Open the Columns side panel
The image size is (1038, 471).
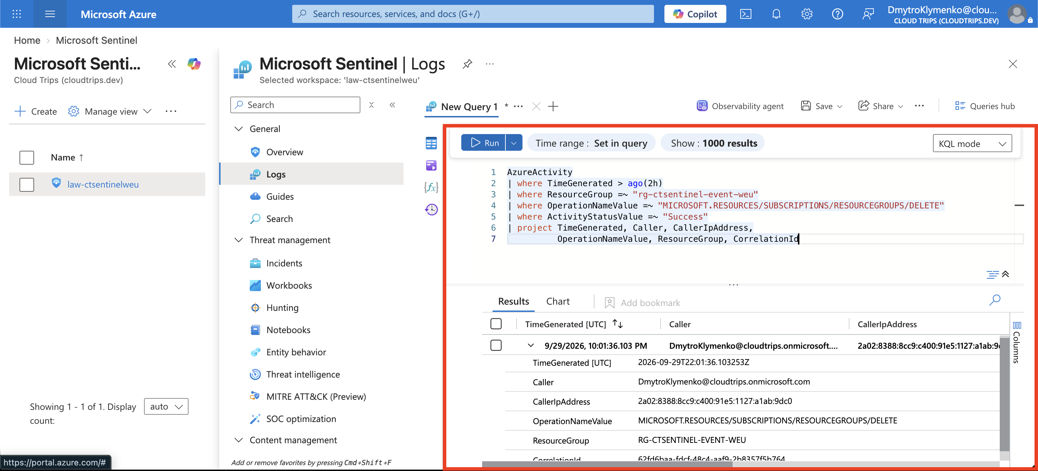click(x=1017, y=342)
